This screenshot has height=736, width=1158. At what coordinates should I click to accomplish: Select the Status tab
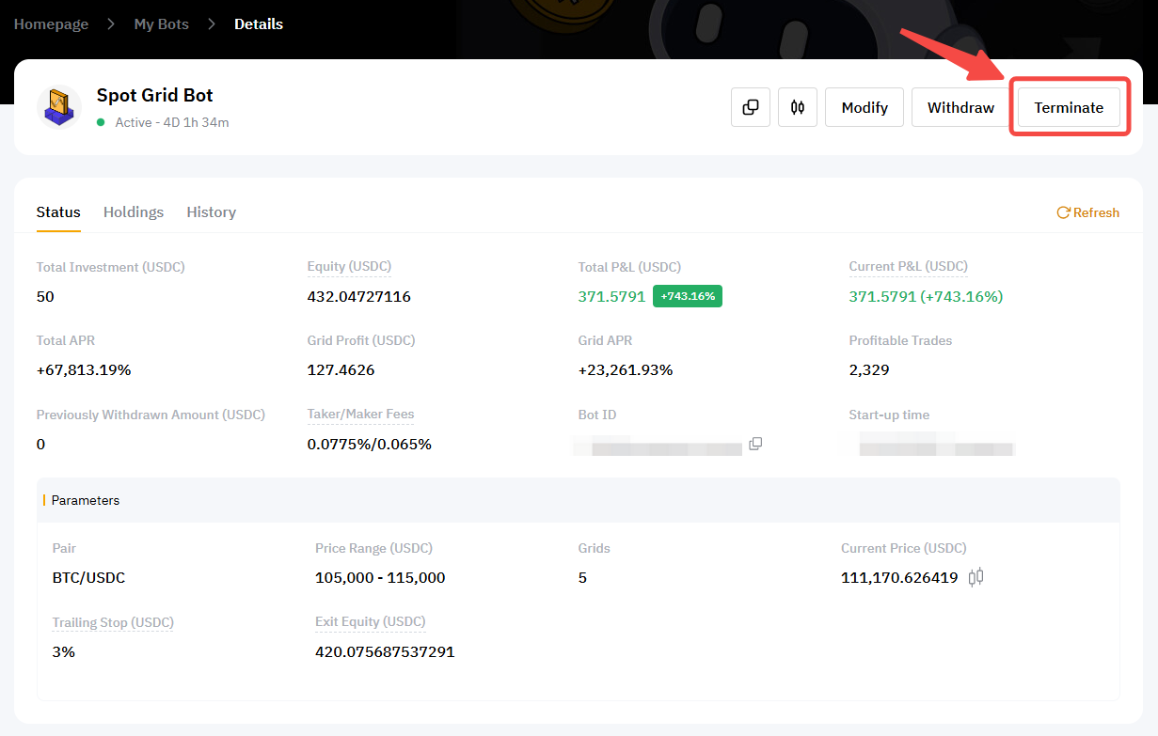pos(58,212)
